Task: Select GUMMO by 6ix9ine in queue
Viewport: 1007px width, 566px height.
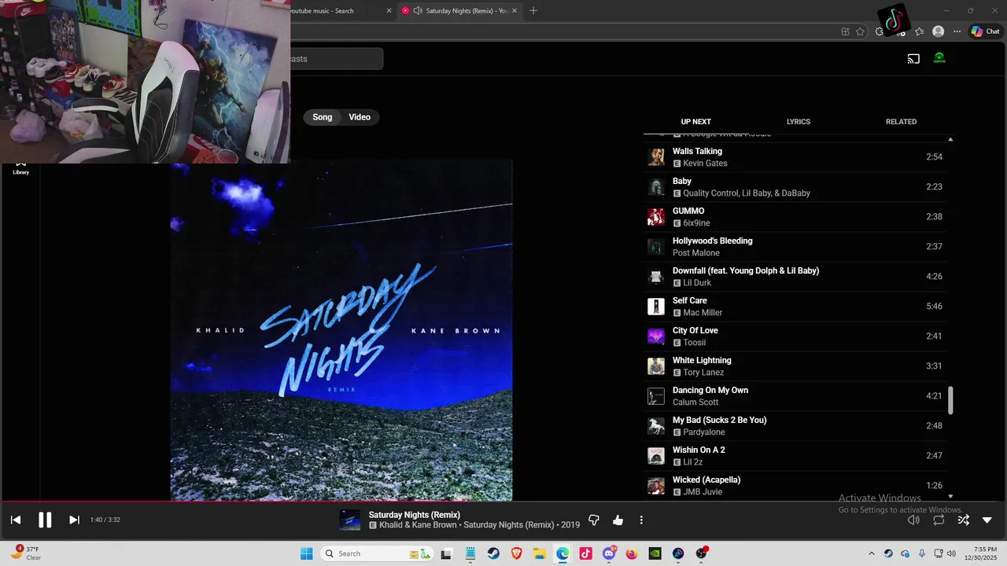Action: (x=795, y=217)
